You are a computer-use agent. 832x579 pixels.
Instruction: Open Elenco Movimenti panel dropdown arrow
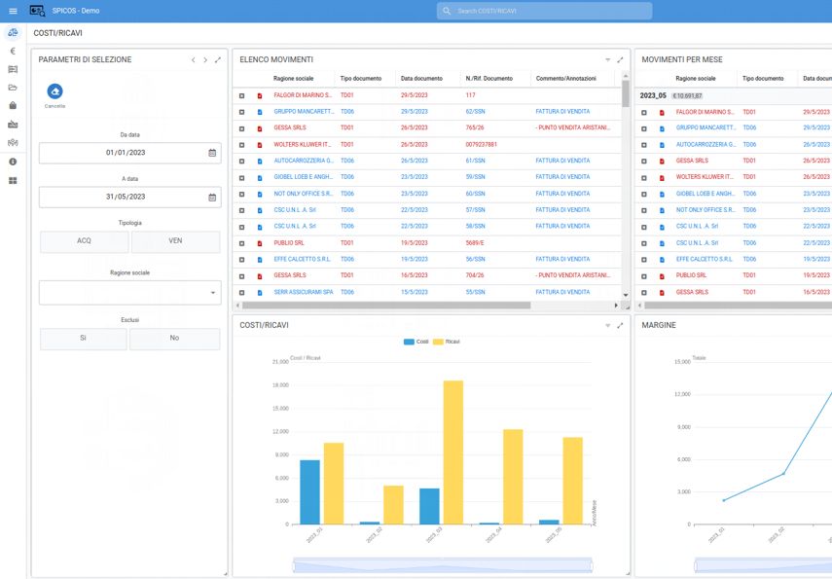607,60
